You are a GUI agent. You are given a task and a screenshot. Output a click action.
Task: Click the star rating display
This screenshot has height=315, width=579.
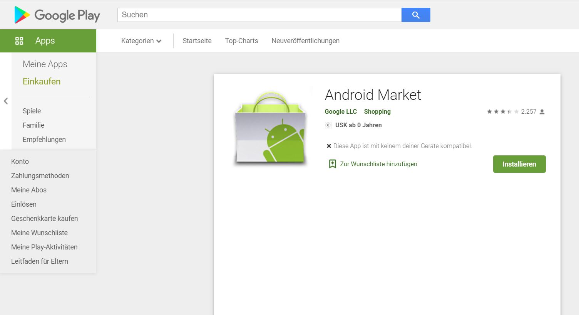pos(503,111)
